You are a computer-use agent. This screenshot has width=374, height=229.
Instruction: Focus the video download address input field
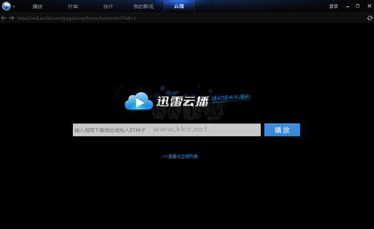166,129
